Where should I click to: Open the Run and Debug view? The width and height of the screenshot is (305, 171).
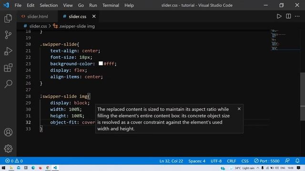point(8,51)
